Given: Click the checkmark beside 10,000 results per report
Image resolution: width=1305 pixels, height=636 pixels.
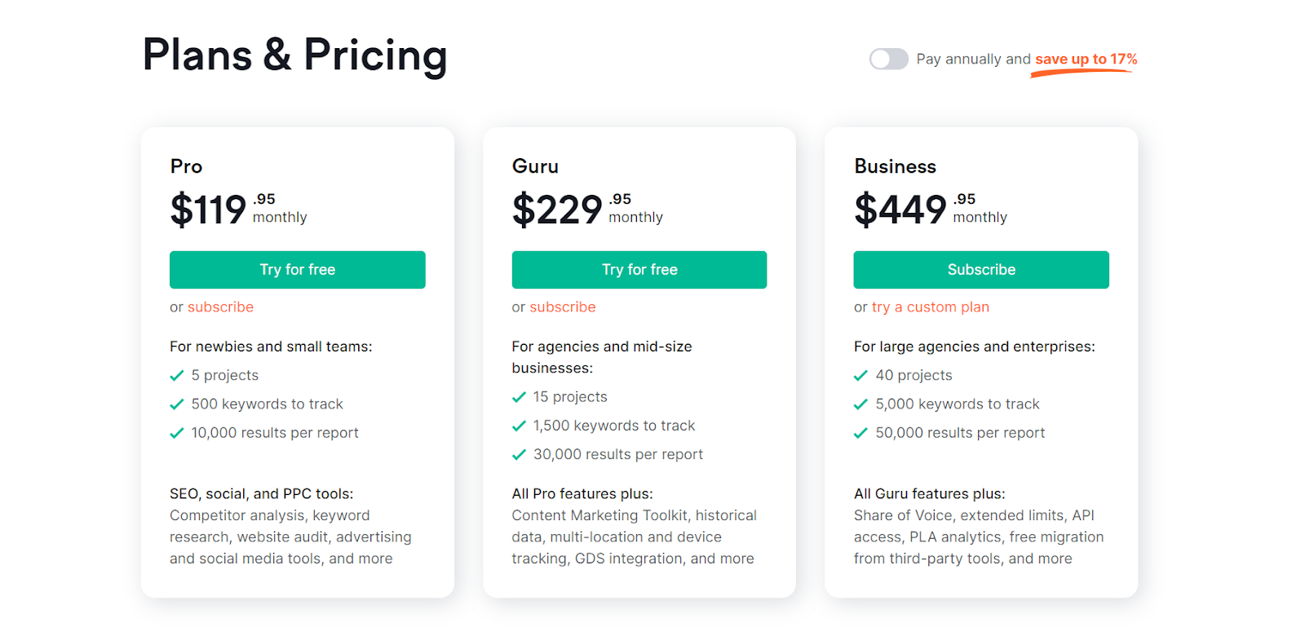Looking at the screenshot, I should click(176, 433).
